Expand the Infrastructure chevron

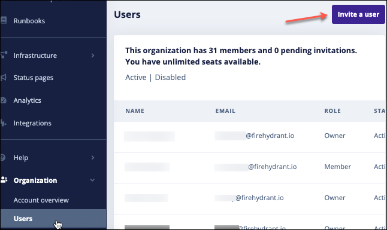coord(93,56)
